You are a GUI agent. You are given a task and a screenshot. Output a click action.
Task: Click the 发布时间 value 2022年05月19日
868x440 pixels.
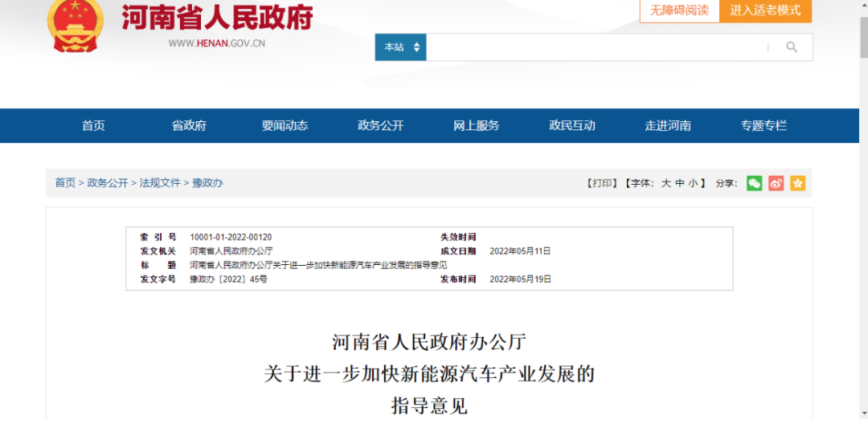point(520,279)
